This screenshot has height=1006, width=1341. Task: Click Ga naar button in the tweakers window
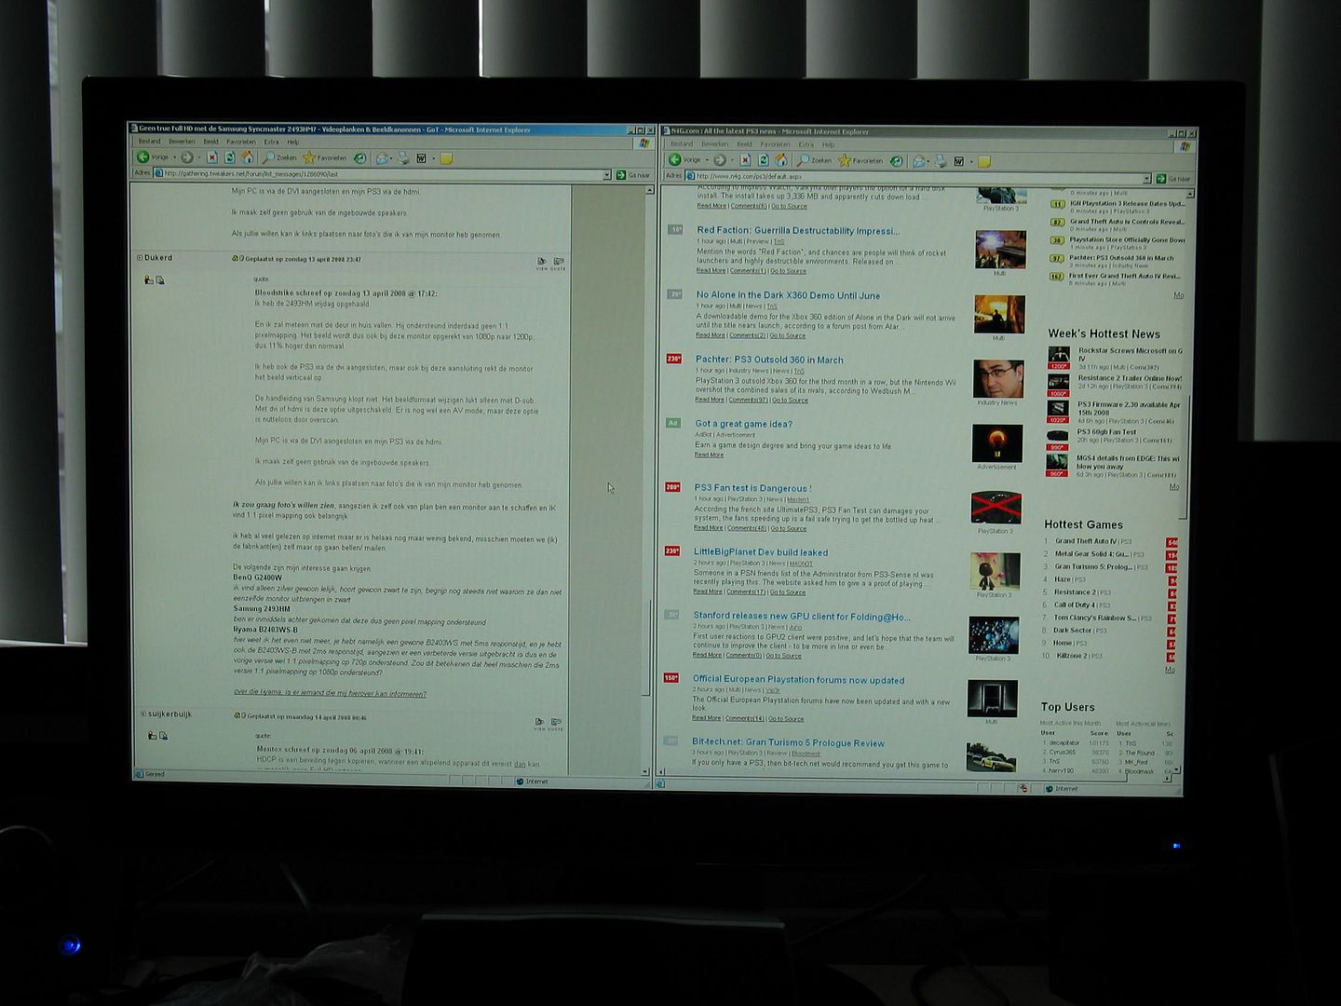[x=634, y=175]
